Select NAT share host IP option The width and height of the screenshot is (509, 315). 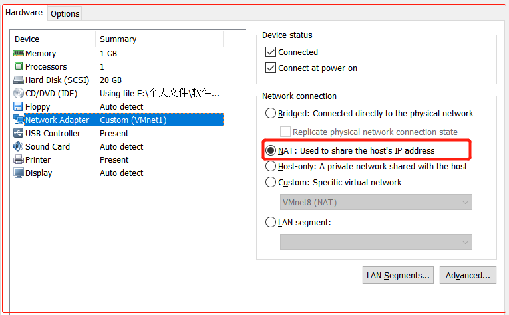pyautogui.click(x=270, y=150)
